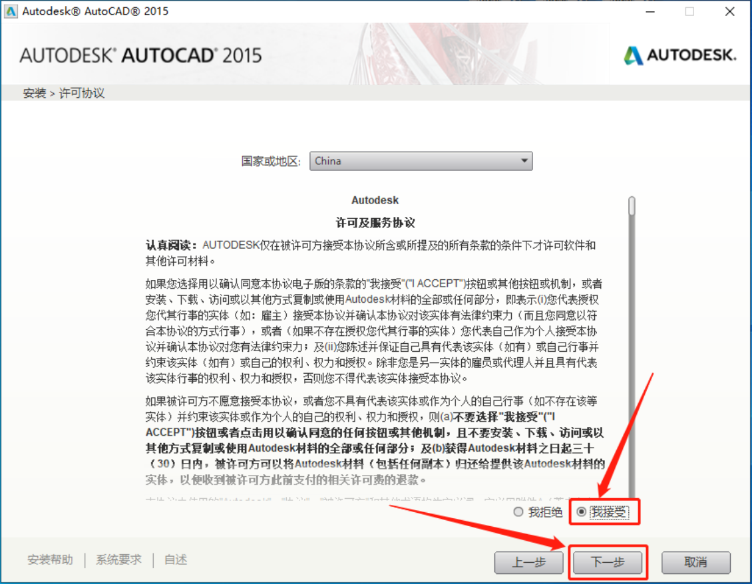Cancel installation with the 取消 button
This screenshot has width=752, height=584.
point(696,562)
